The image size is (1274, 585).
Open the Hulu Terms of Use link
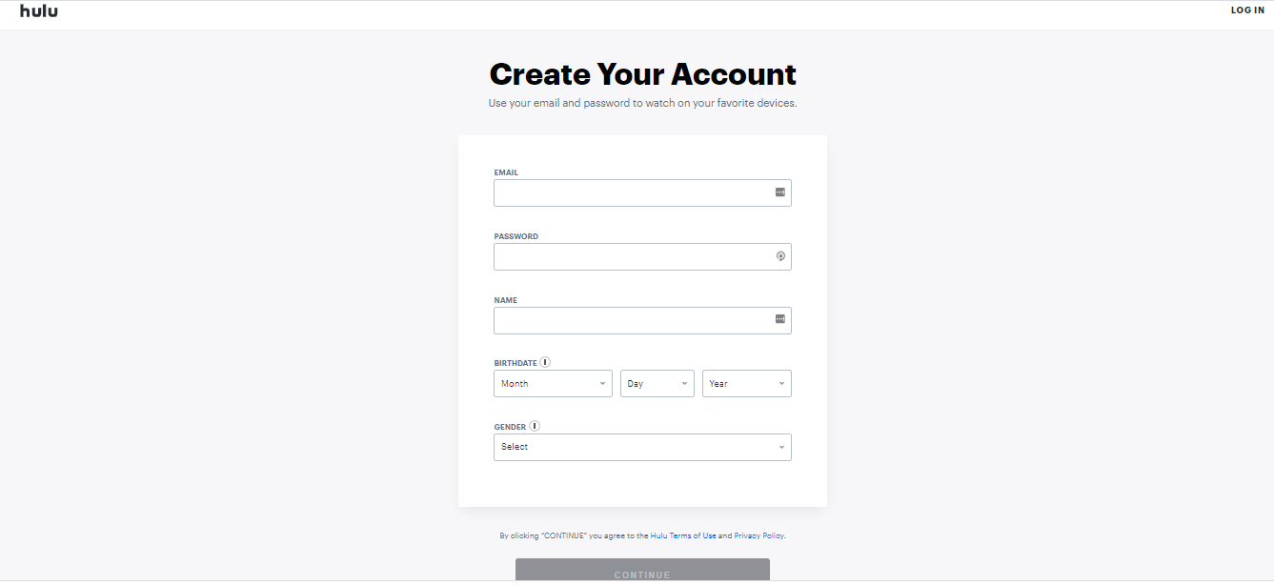tap(683, 536)
